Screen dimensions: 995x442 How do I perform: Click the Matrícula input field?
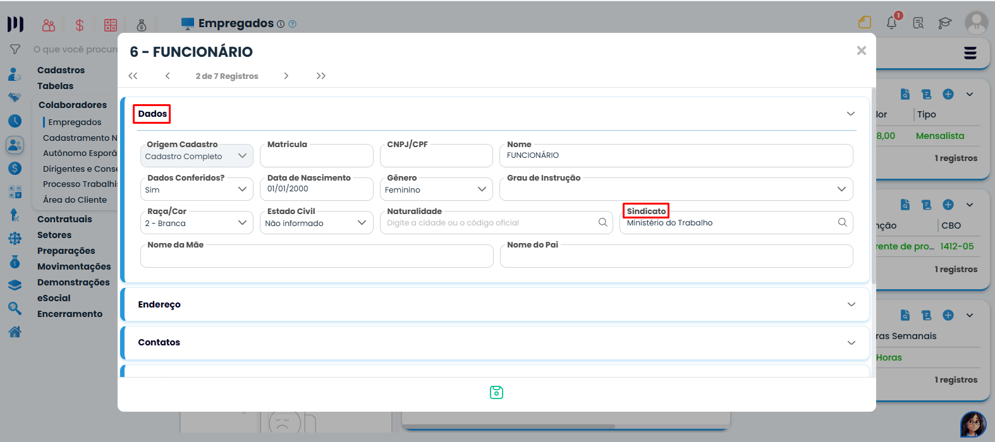click(x=316, y=156)
